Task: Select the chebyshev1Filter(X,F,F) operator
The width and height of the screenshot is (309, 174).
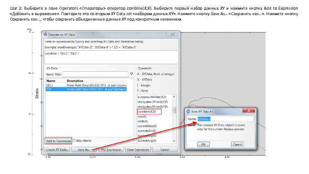Action: [153, 102]
